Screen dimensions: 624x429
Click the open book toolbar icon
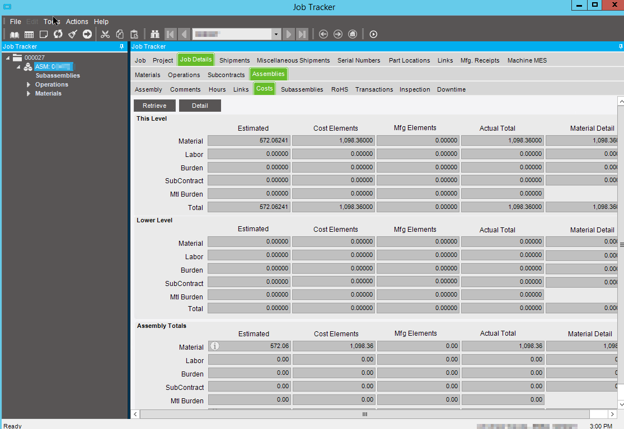pyautogui.click(x=15, y=35)
